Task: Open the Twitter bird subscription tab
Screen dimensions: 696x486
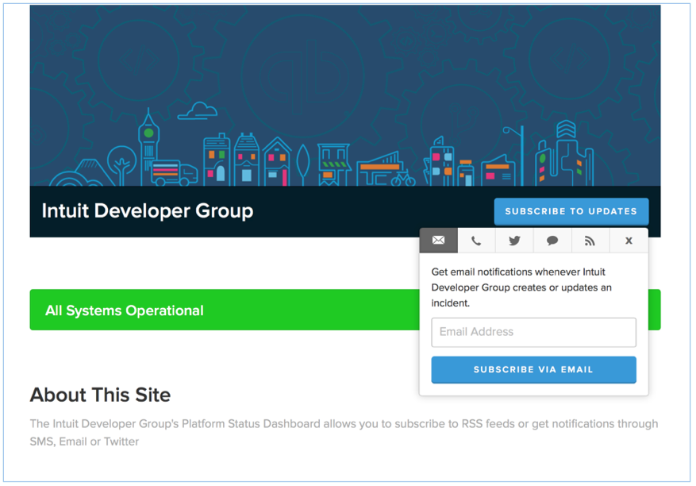Action: [x=514, y=241]
